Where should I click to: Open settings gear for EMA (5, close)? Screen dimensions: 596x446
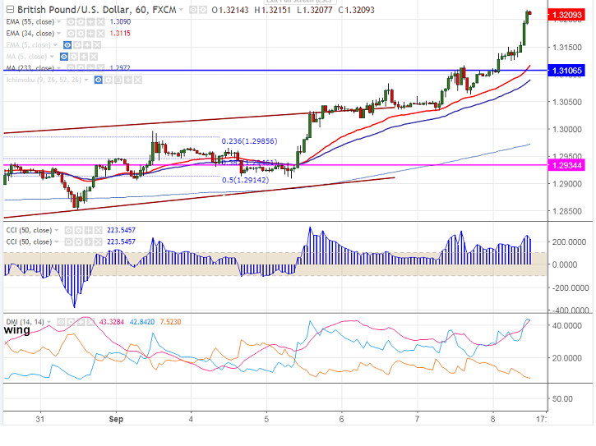[x=77, y=45]
